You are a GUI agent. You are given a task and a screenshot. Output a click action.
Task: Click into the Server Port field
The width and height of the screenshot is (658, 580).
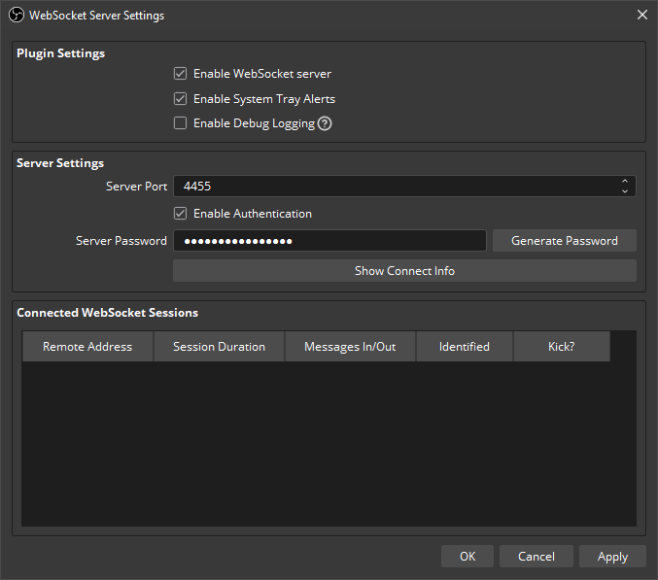click(404, 187)
